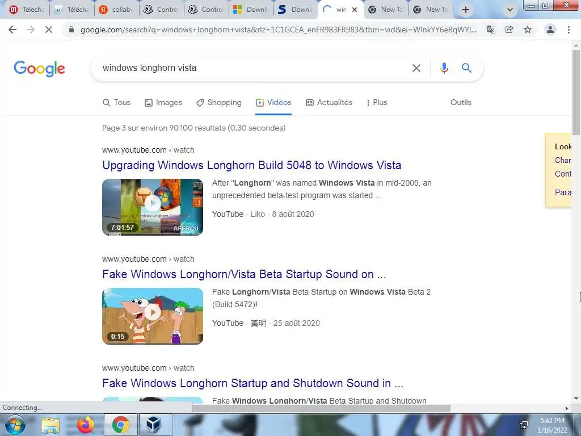581x436 pixels.
Task: Expand the Plus more options menu
Action: pyautogui.click(x=376, y=102)
